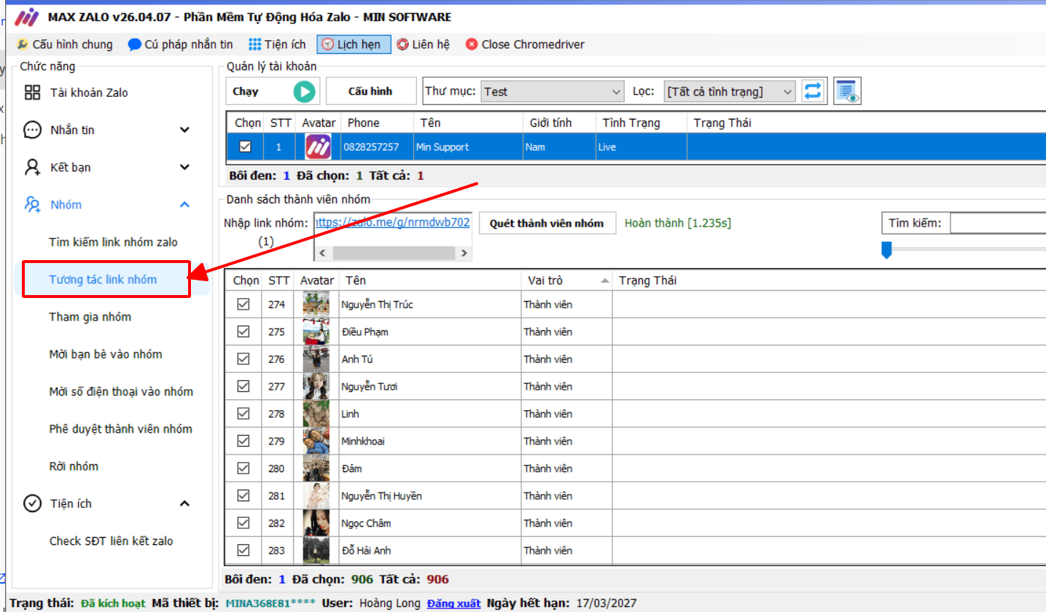Click the Tiện ích checkmark circle icon
Image resolution: width=1046 pixels, height=612 pixels.
tap(33, 503)
